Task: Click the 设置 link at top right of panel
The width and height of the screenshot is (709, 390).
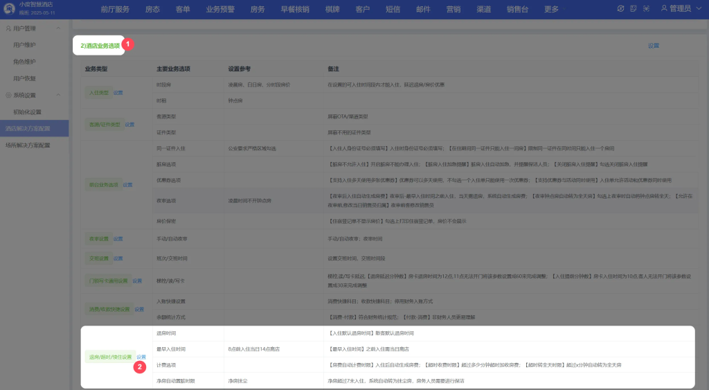Action: 654,46
